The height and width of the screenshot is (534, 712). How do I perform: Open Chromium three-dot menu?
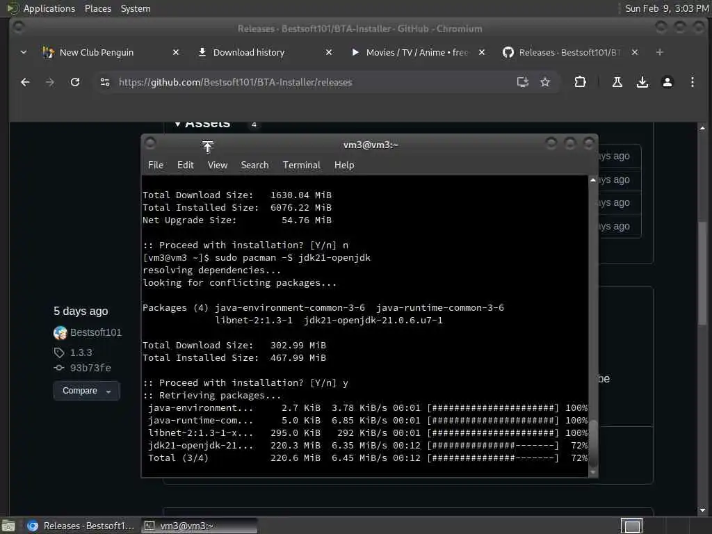692,82
